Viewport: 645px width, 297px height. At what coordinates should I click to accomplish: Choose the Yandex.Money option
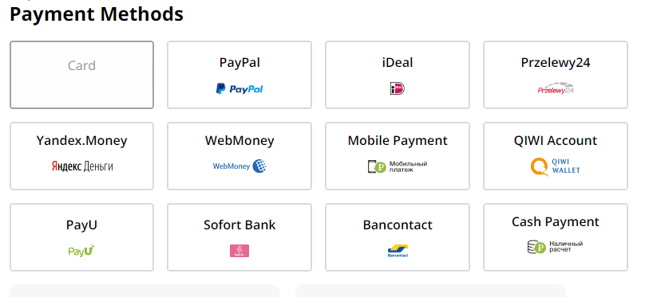pos(82,156)
